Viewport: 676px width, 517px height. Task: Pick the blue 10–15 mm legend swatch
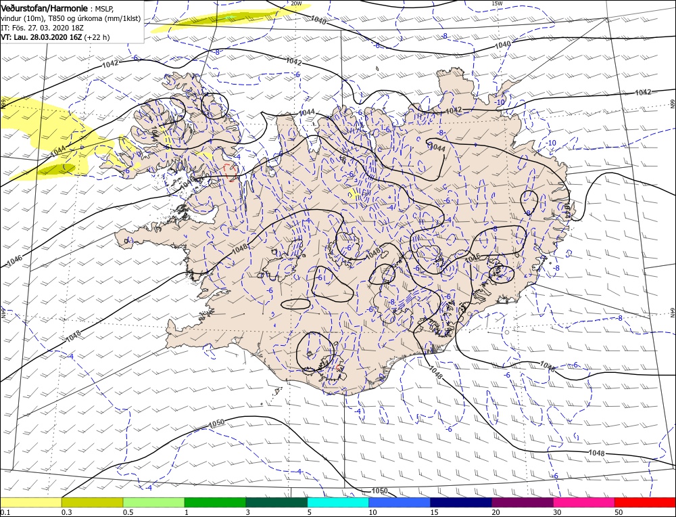point(400,502)
